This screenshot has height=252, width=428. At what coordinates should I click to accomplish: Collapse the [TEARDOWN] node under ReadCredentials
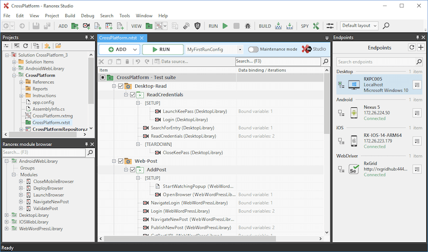tap(138, 144)
